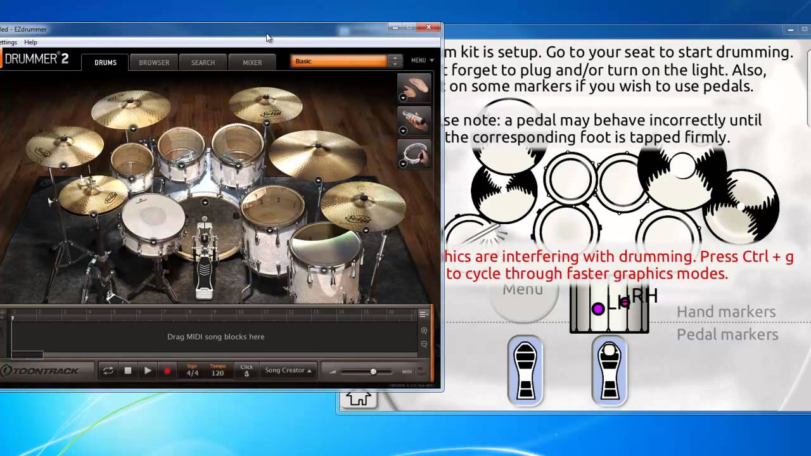Hit the rightmost black cymbal pad
811x456 pixels.
point(741,208)
